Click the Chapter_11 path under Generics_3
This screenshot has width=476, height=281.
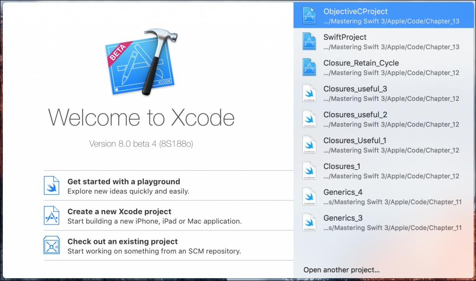pyautogui.click(x=392, y=228)
